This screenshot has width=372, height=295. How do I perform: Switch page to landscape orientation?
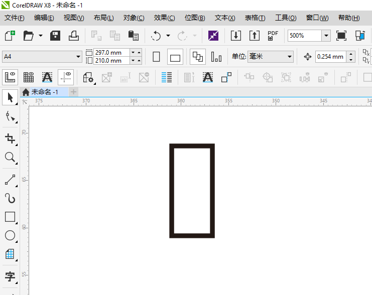point(175,57)
